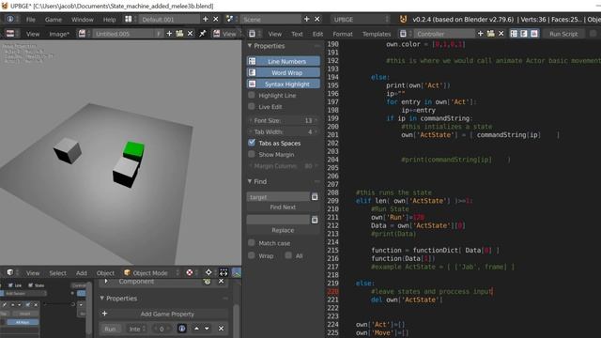The width and height of the screenshot is (601, 338).
Task: Collapse the game Properties panel
Action: (x=102, y=298)
